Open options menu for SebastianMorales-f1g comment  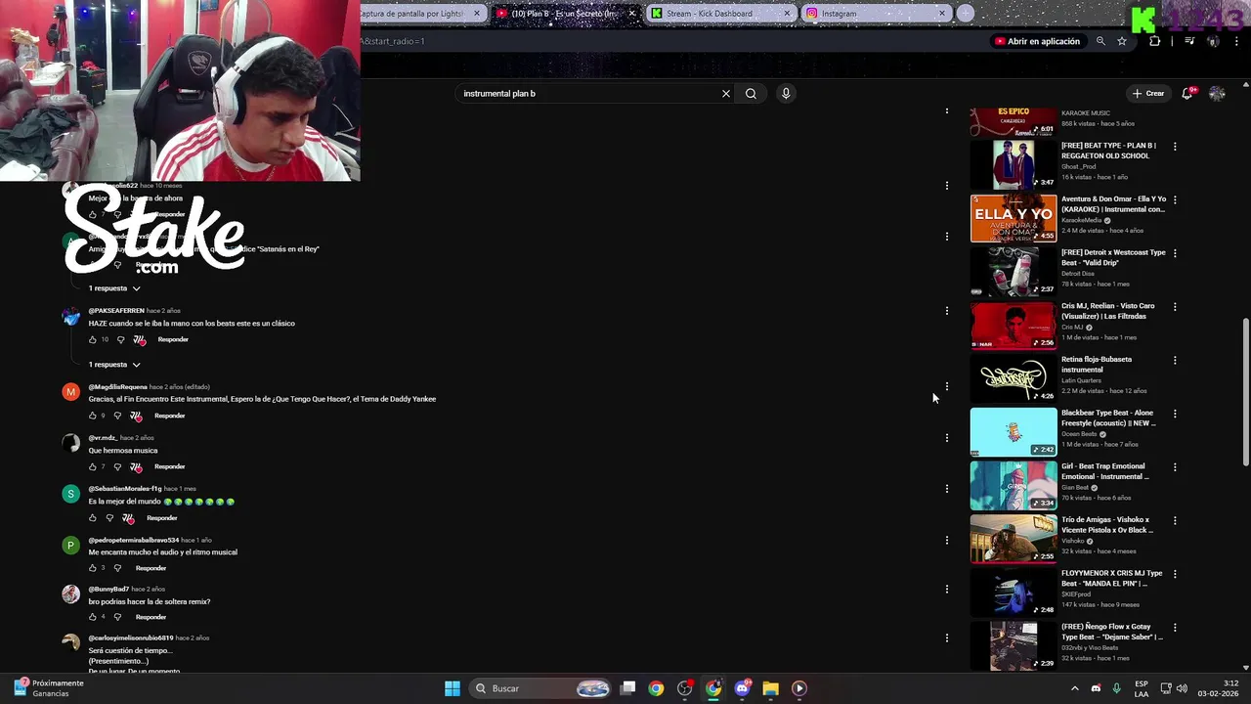coord(946,489)
